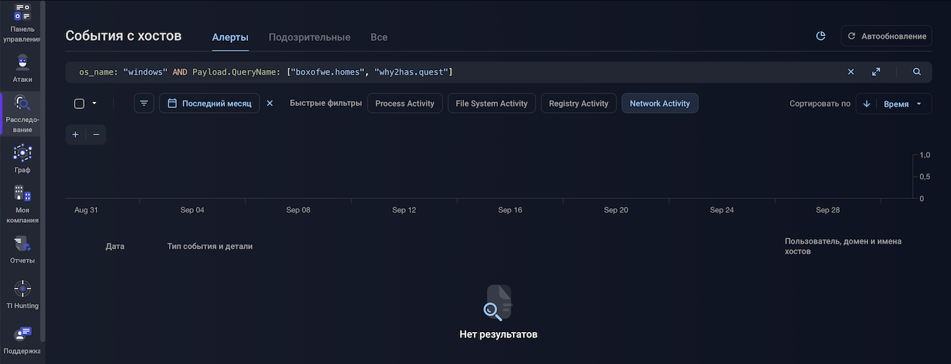Clear the search query with X icon
This screenshot has height=364, width=951.
click(851, 72)
